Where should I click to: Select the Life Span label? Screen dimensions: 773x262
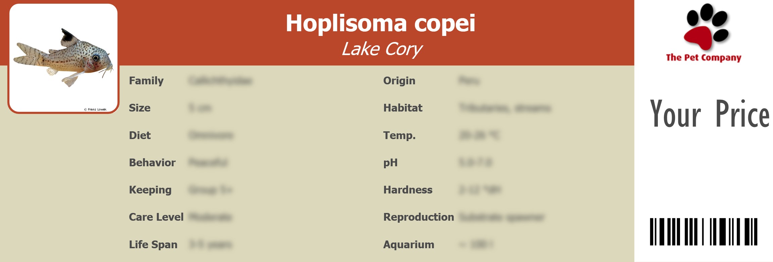[x=153, y=245]
